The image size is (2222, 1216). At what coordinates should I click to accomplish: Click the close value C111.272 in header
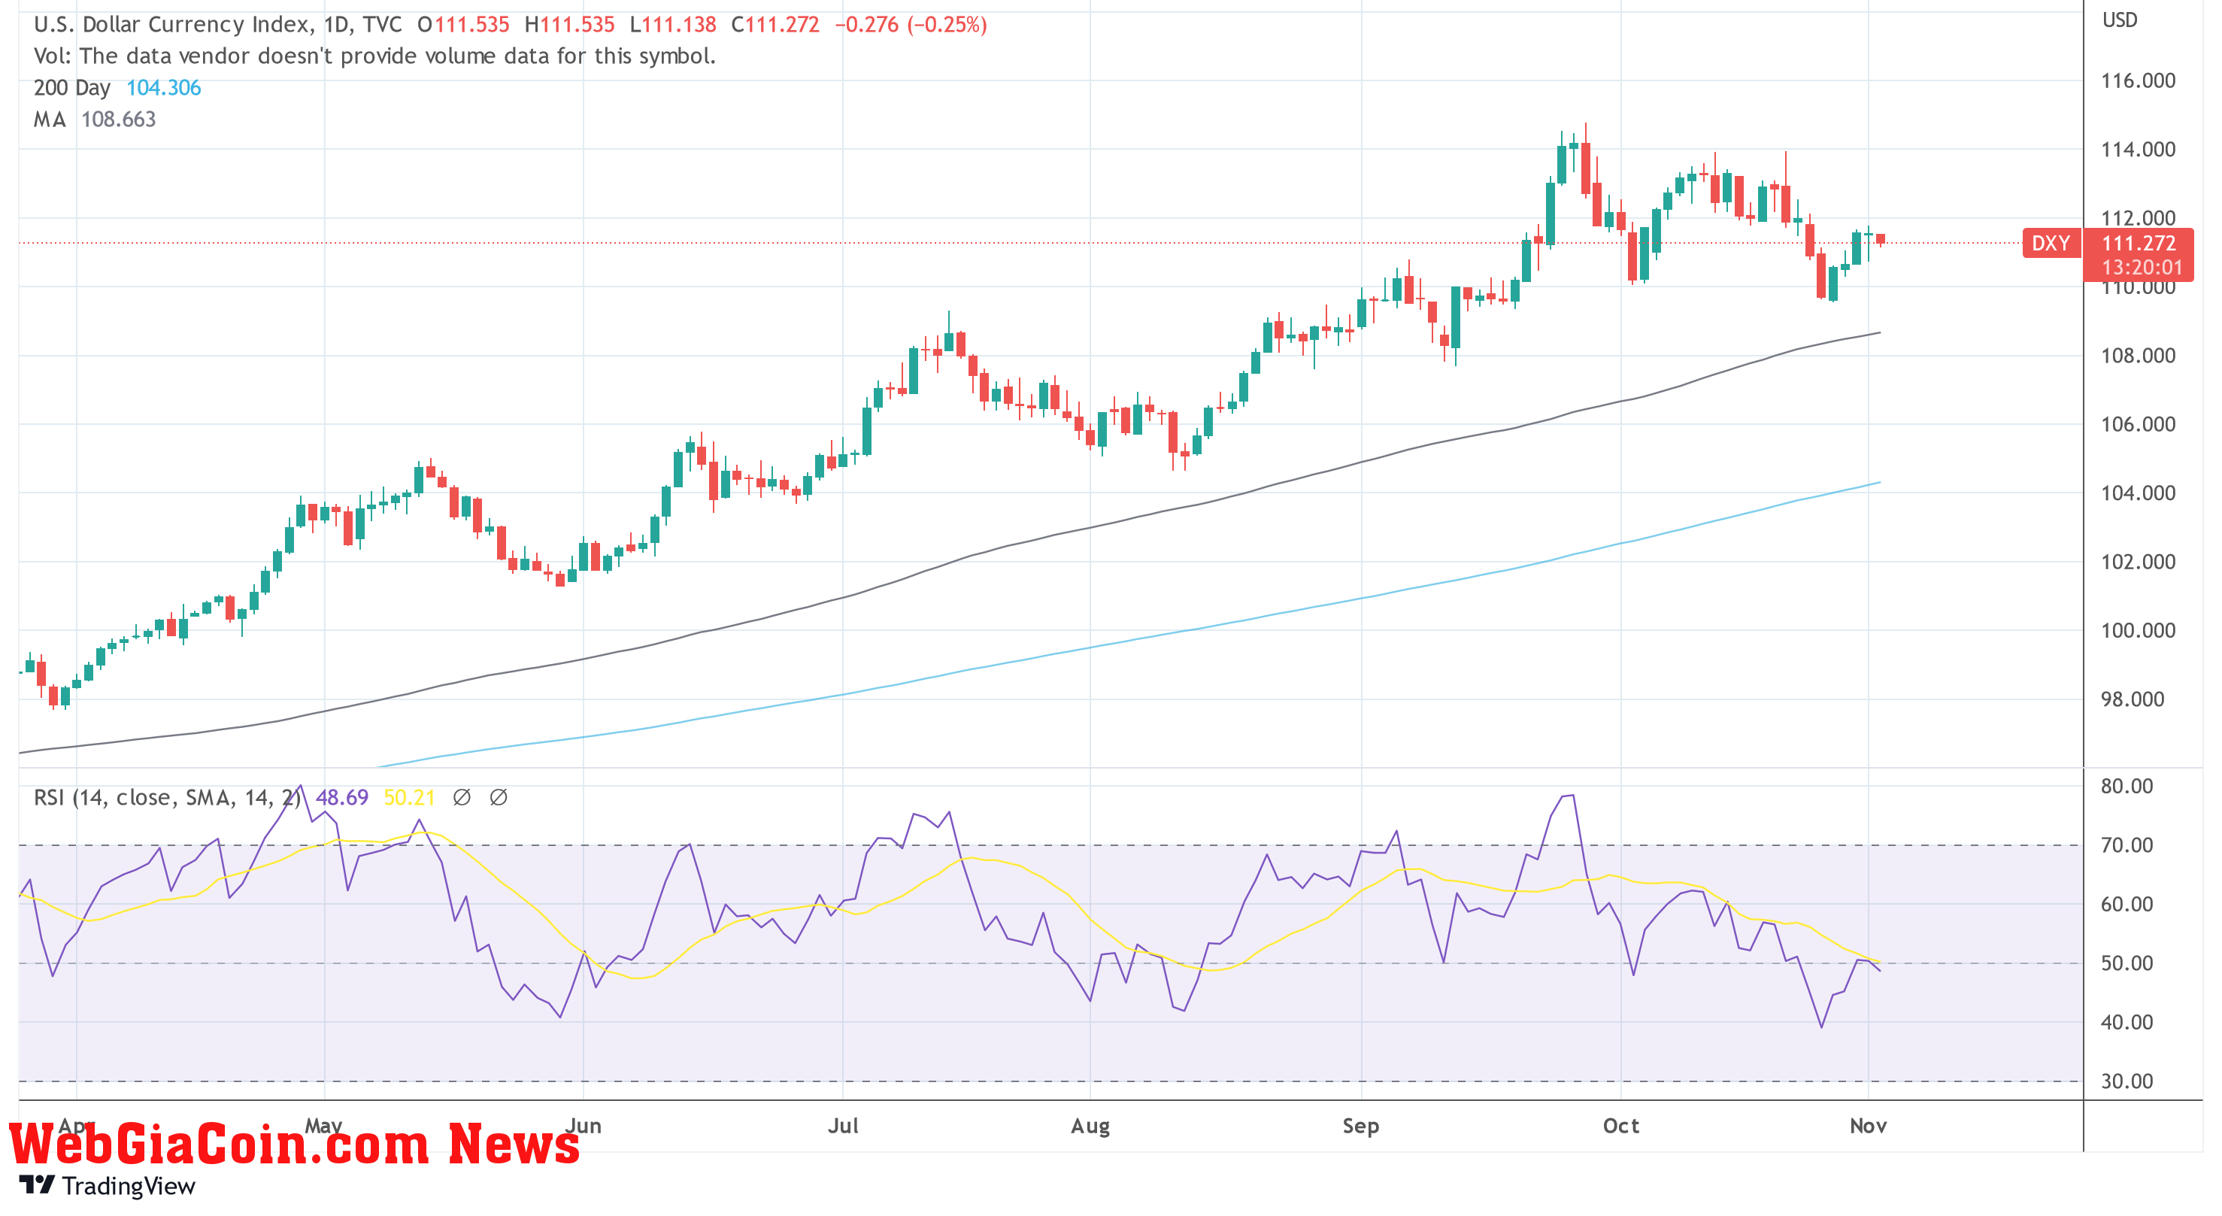775,24
